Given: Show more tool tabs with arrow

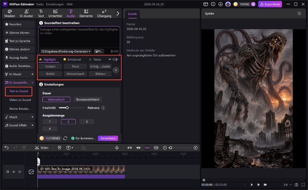Looking at the screenshot, I should tap(118, 13).
